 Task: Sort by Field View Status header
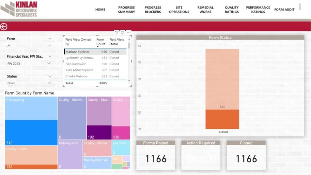point(117,42)
